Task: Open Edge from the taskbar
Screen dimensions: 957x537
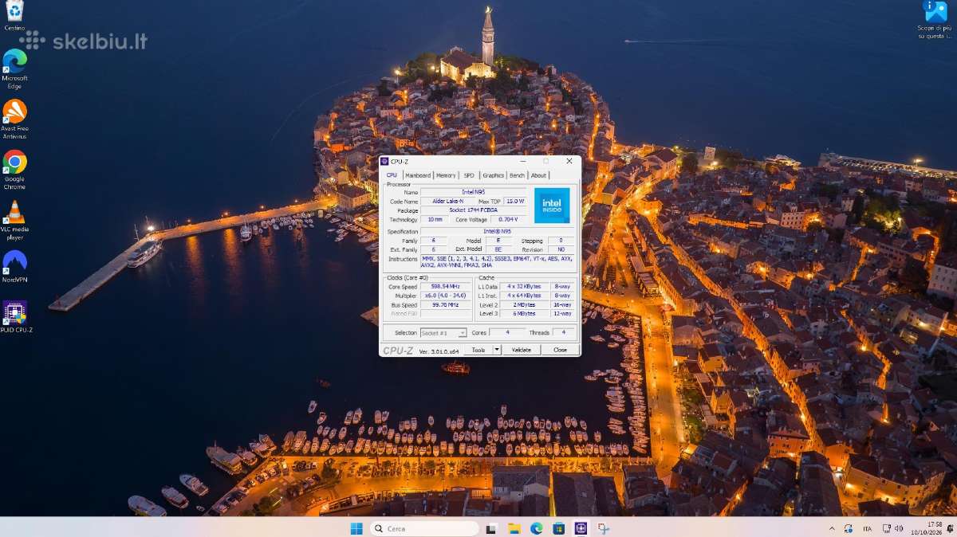Action: click(537, 528)
